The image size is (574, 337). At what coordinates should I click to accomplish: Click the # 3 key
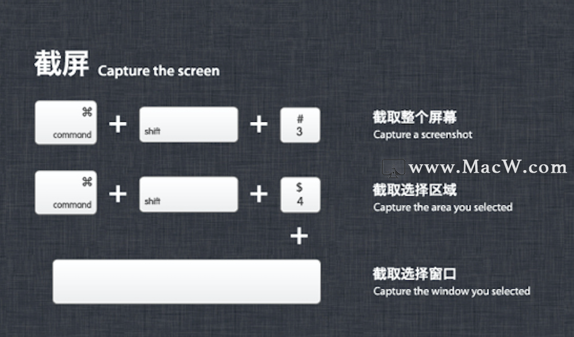click(300, 125)
